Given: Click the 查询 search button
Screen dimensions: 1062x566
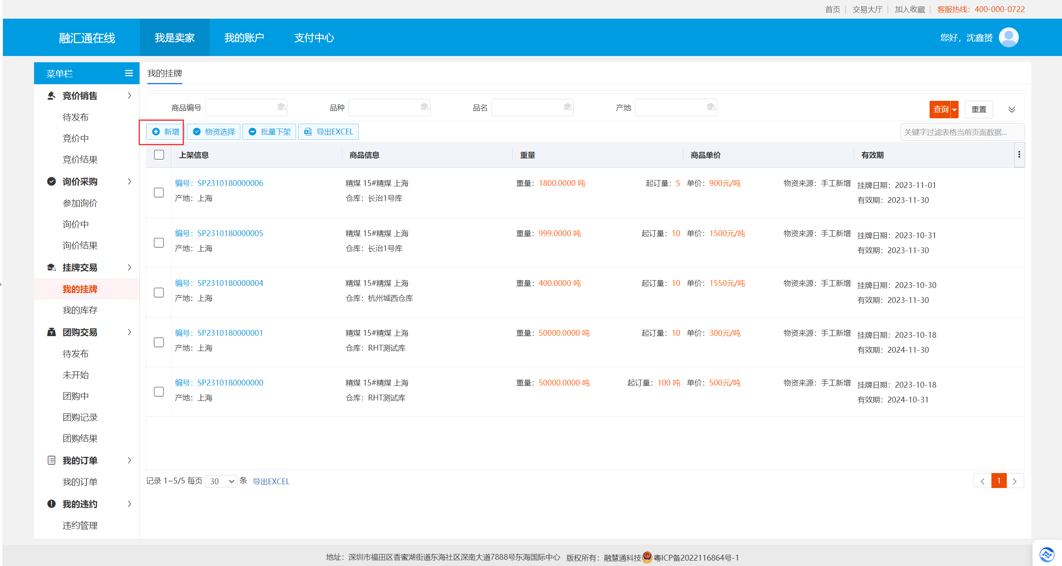Looking at the screenshot, I should click(x=940, y=110).
